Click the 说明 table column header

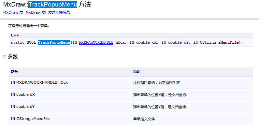tap(192, 72)
